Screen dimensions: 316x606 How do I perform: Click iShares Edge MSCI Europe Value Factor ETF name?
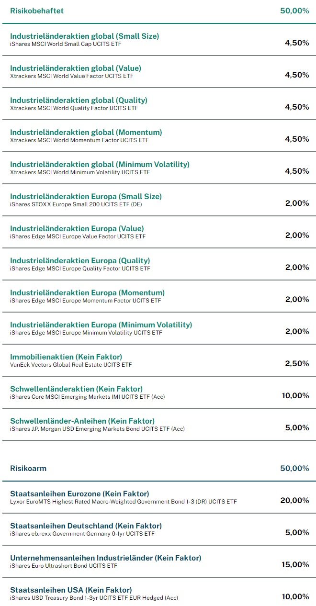point(78,236)
